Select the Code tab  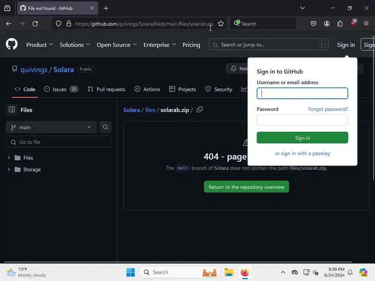tap(25, 89)
